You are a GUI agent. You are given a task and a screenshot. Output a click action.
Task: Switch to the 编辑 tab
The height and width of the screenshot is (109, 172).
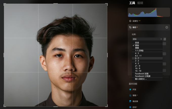click(x=140, y=3)
